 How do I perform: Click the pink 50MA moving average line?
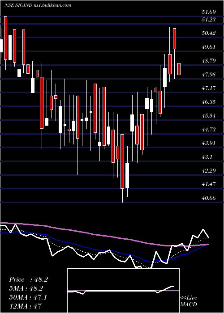tap(104, 236)
